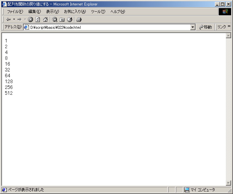
Task: Minimize the Internet Explorer window
Action: (x=217, y=4)
